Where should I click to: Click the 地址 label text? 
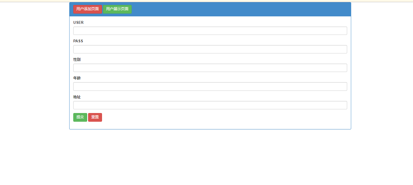77,97
